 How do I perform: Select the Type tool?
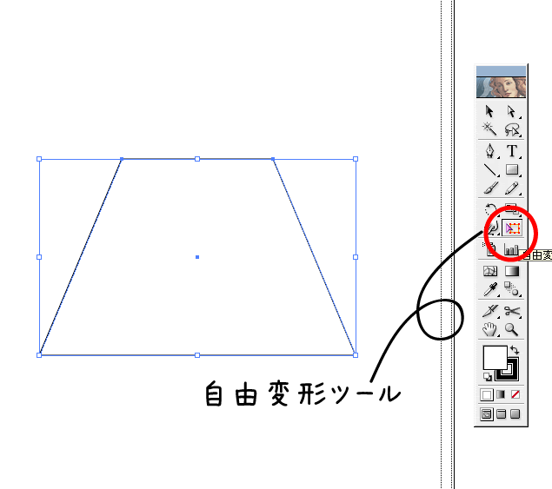click(x=512, y=151)
